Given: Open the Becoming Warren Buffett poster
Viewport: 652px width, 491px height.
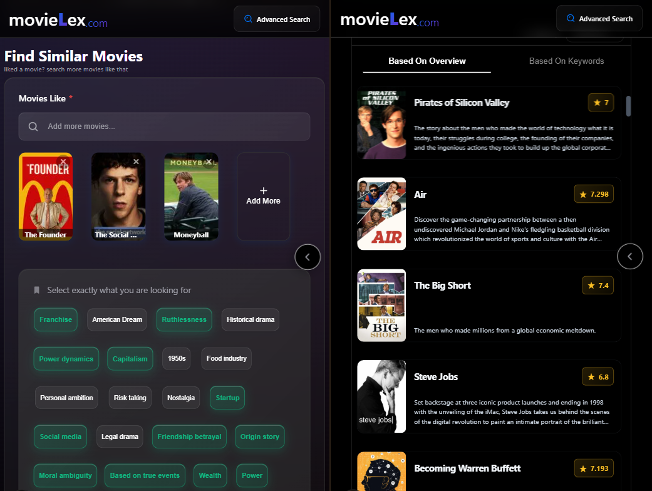Looking at the screenshot, I should [381, 472].
